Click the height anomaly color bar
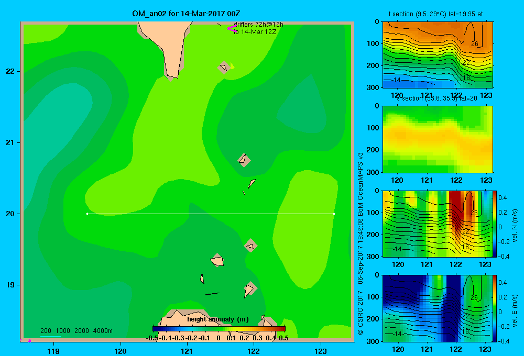The width and height of the screenshot is (524, 356). [219, 329]
